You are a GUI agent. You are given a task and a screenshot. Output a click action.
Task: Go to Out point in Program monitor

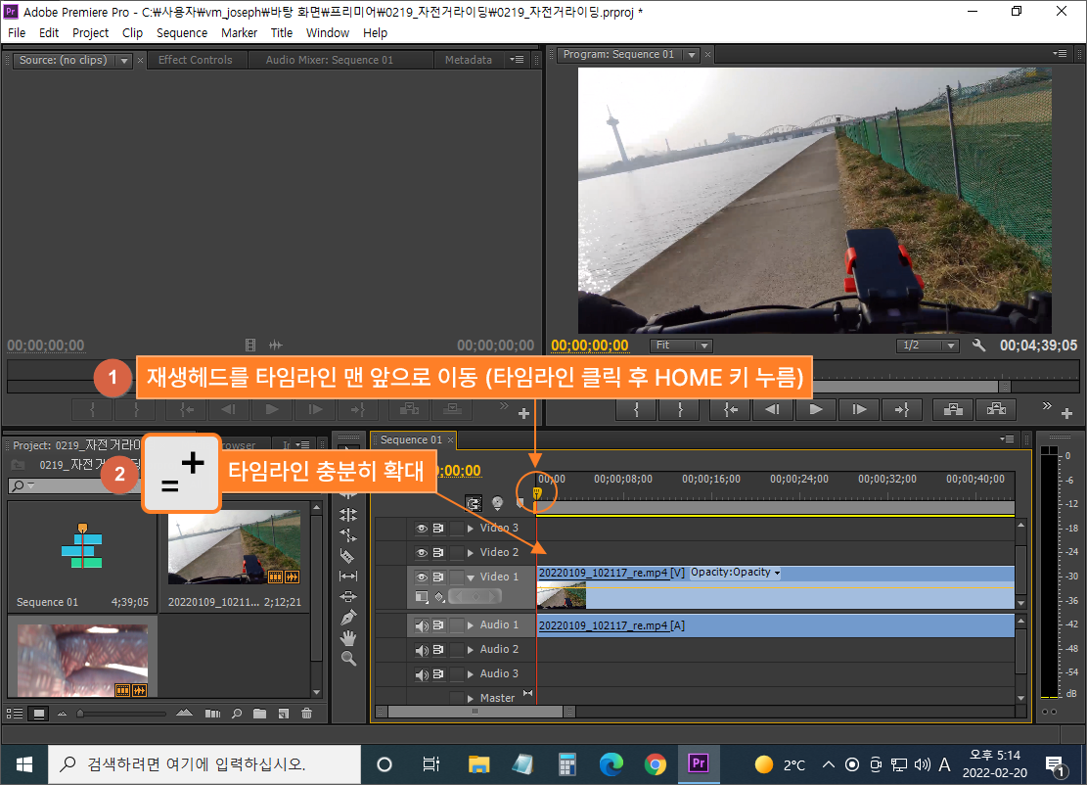[902, 410]
